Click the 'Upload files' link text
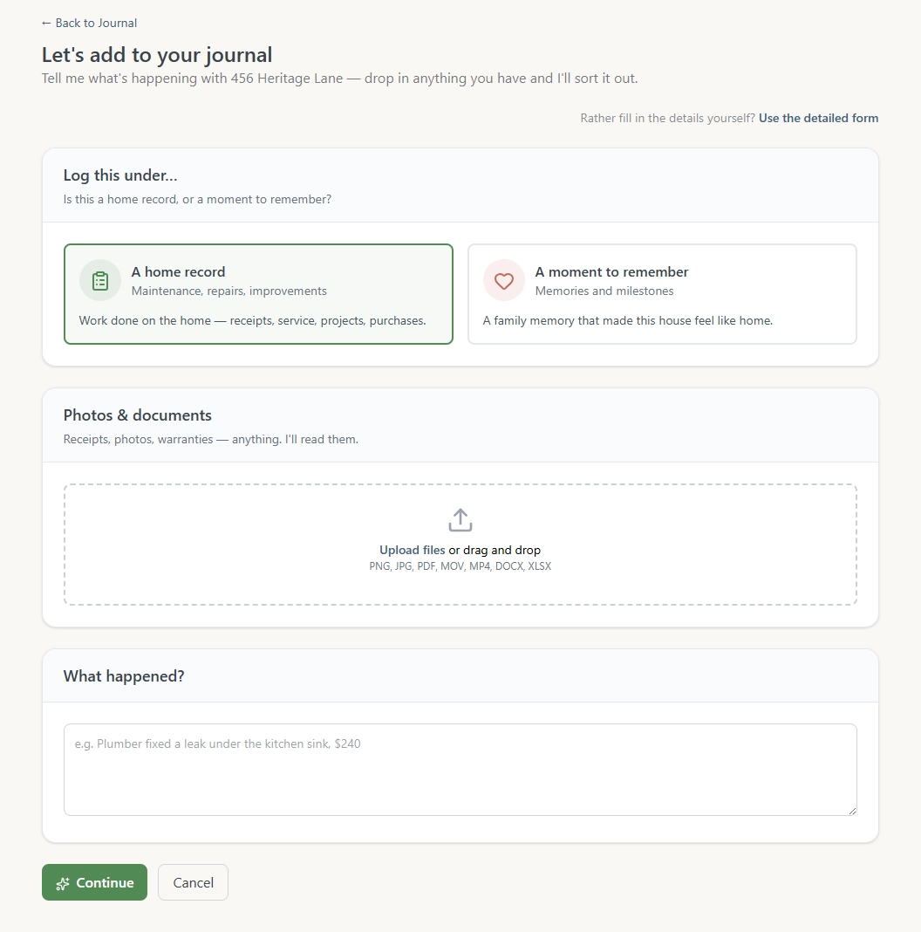Image resolution: width=921 pixels, height=932 pixels. (412, 550)
